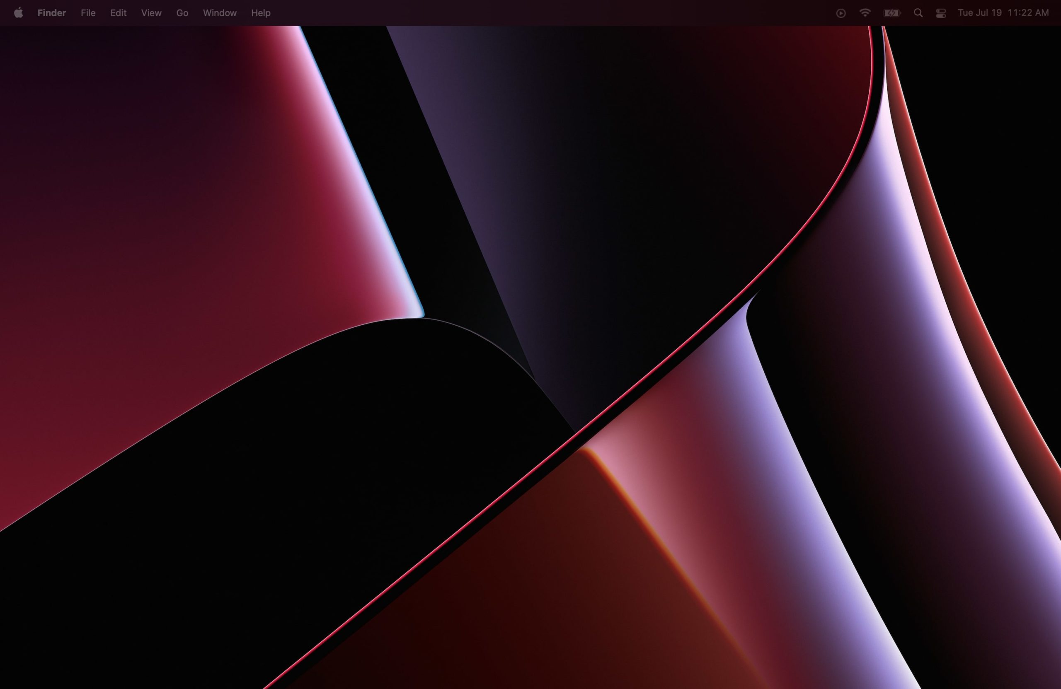Reveal Wi-Fi networks from menu bar
This screenshot has width=1061, height=689.
(865, 13)
